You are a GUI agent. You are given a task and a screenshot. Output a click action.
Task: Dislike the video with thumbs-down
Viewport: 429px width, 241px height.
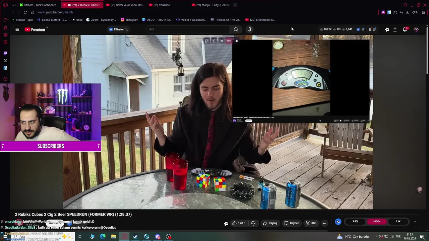tap(253, 223)
